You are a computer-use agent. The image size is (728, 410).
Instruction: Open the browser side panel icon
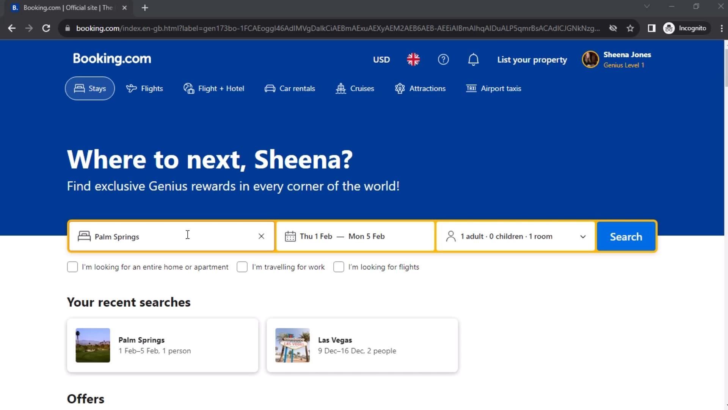click(x=651, y=28)
